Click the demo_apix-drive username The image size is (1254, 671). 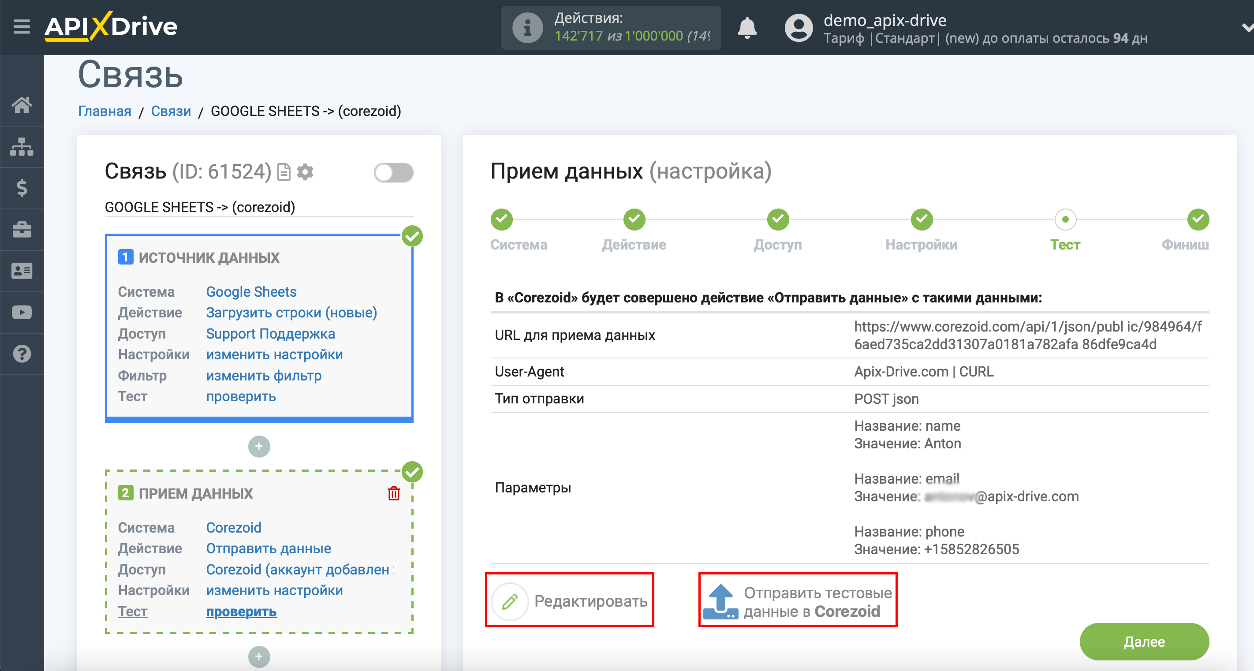click(x=885, y=20)
